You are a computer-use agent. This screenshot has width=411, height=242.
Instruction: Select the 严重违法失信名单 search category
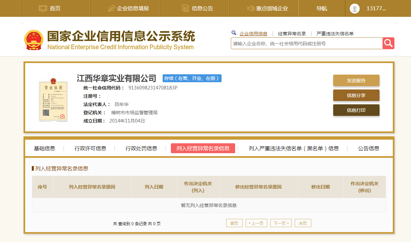point(335,34)
